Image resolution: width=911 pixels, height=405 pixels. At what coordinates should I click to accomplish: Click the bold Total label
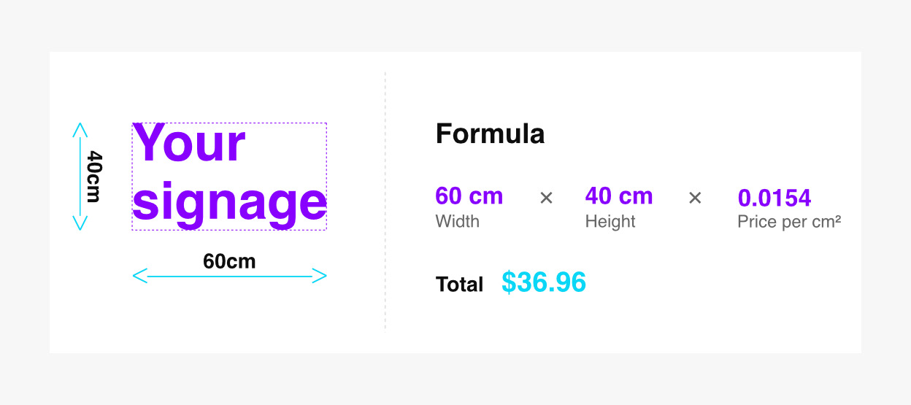tap(459, 285)
